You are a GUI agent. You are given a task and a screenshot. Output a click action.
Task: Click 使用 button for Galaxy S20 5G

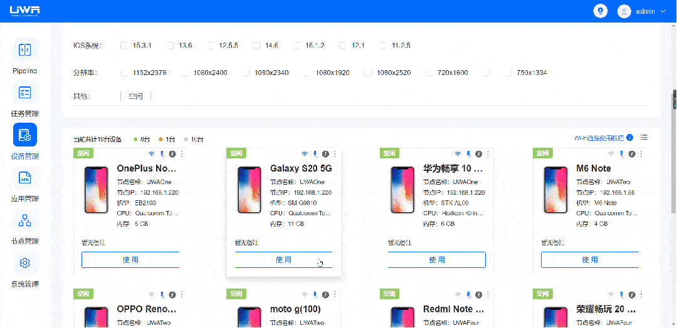[x=284, y=260]
